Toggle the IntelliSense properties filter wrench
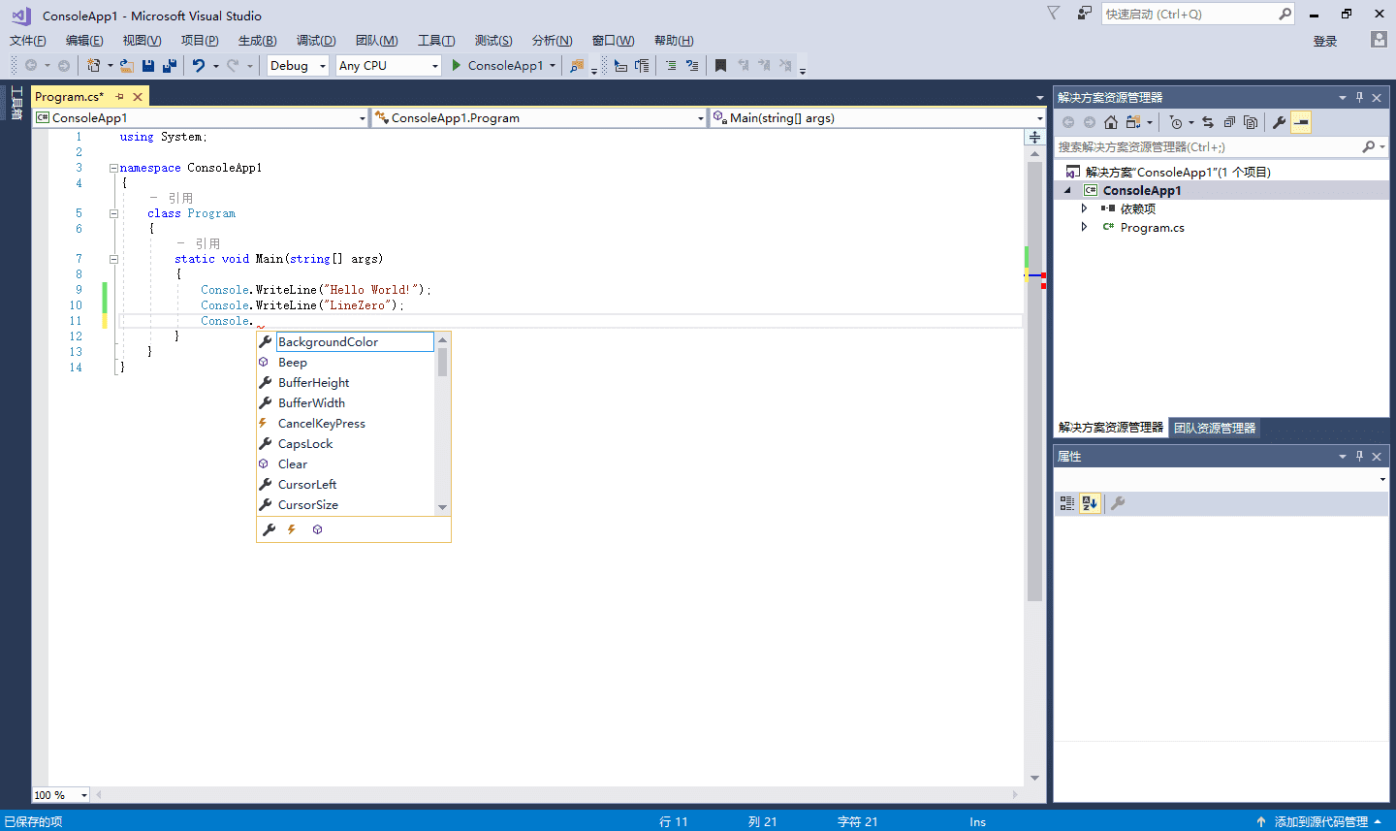 pos(269,529)
